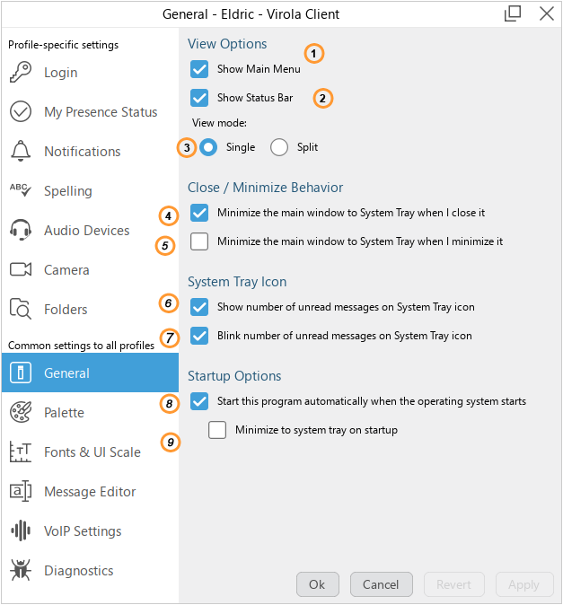Click the headset icon for Audio Devices
This screenshot has height=605, width=563.
click(20, 231)
